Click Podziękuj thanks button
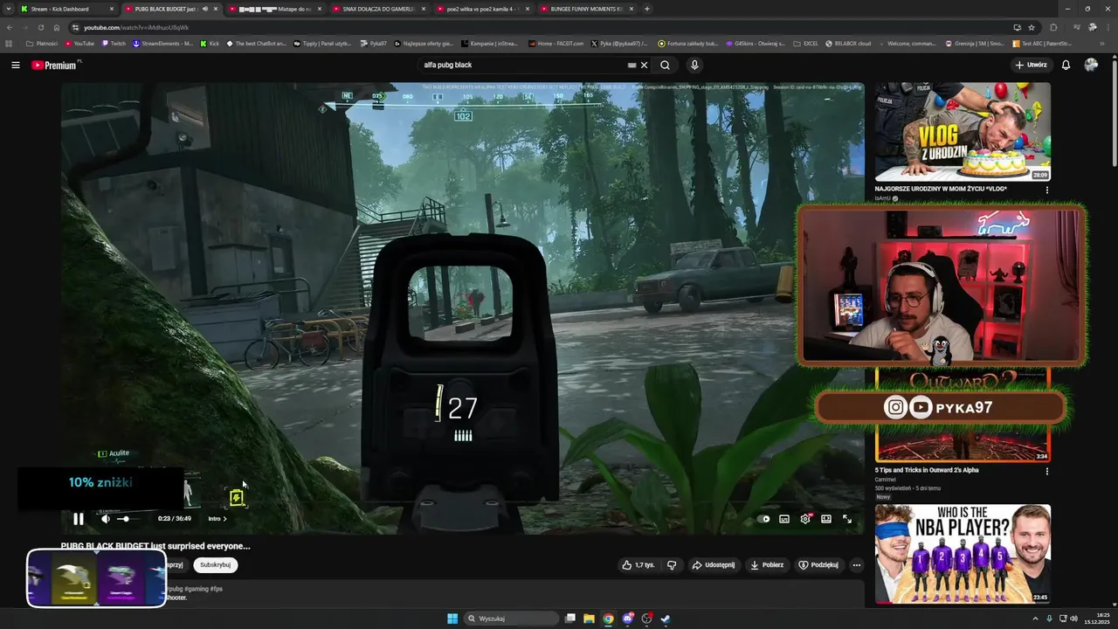 pos(818,565)
